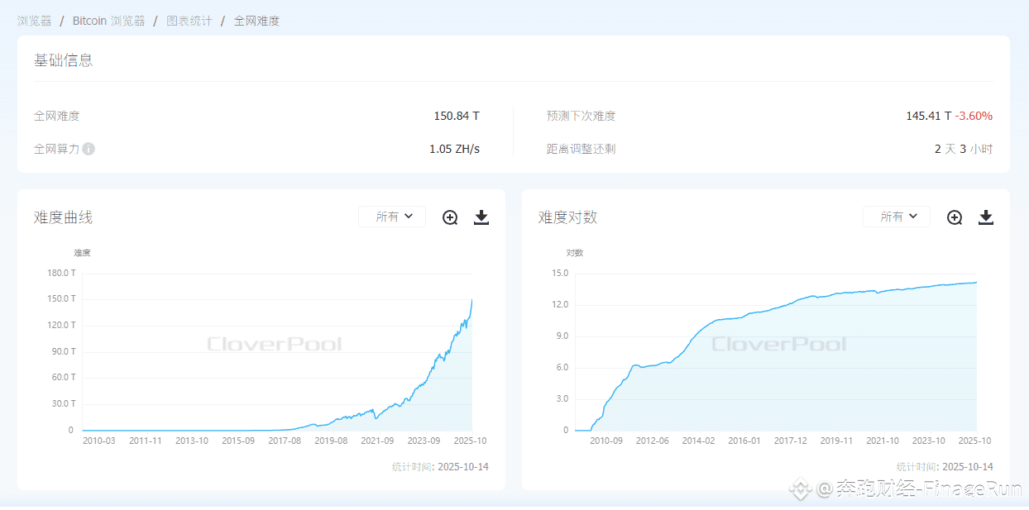Click the 2023-09 label on 难度曲线 axis
Screen dimensions: 1029x510
coord(424,441)
